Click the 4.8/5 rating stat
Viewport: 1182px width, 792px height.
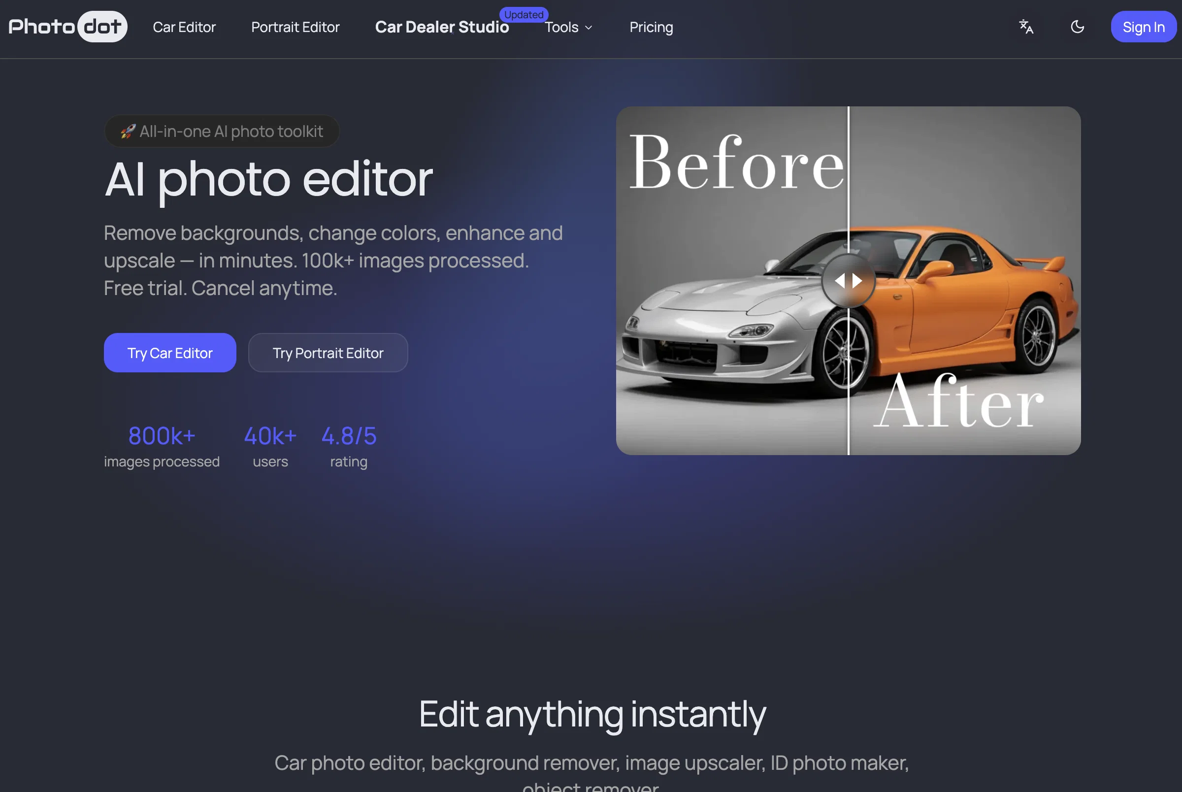349,447
